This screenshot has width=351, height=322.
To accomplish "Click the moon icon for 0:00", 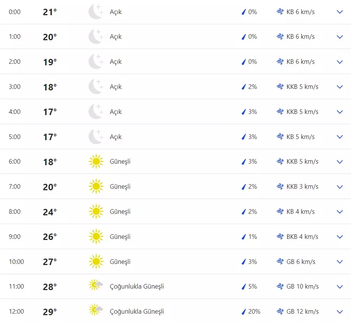I will click(x=96, y=12).
